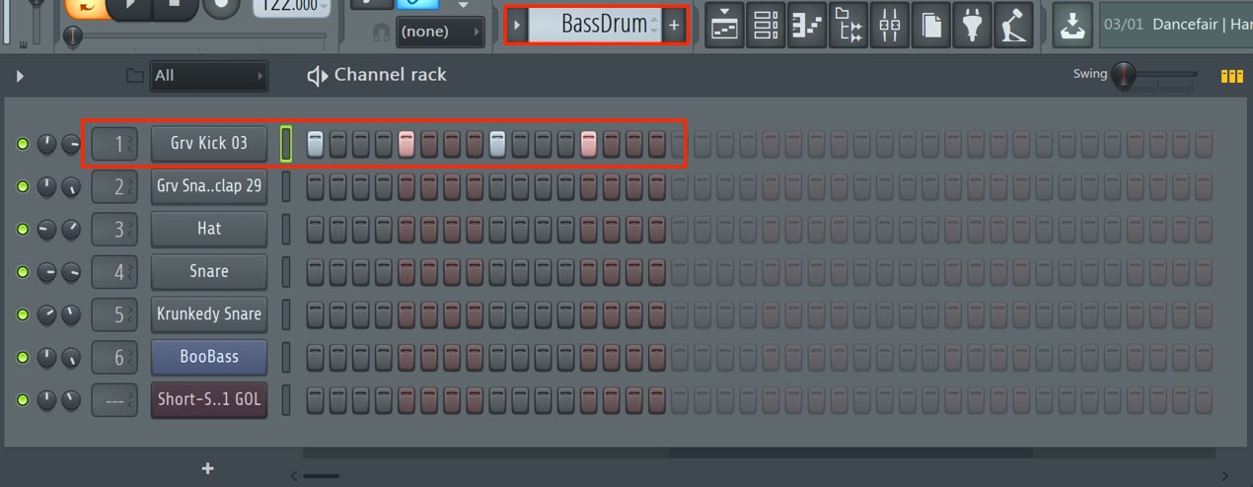This screenshot has height=487, width=1253.
Task: Mute BooBass channel green light
Action: click(x=23, y=358)
